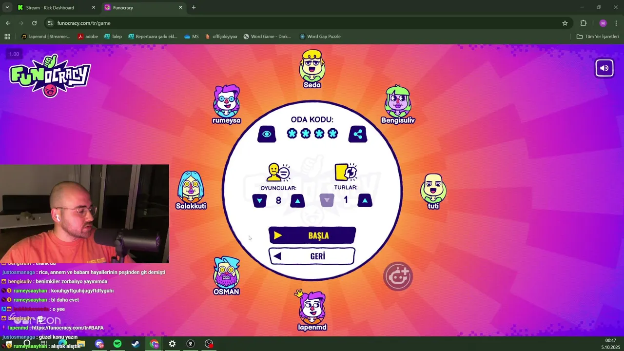Screen dimensions: 624x351
Task: Bookmark this page with the star
Action: (565, 23)
